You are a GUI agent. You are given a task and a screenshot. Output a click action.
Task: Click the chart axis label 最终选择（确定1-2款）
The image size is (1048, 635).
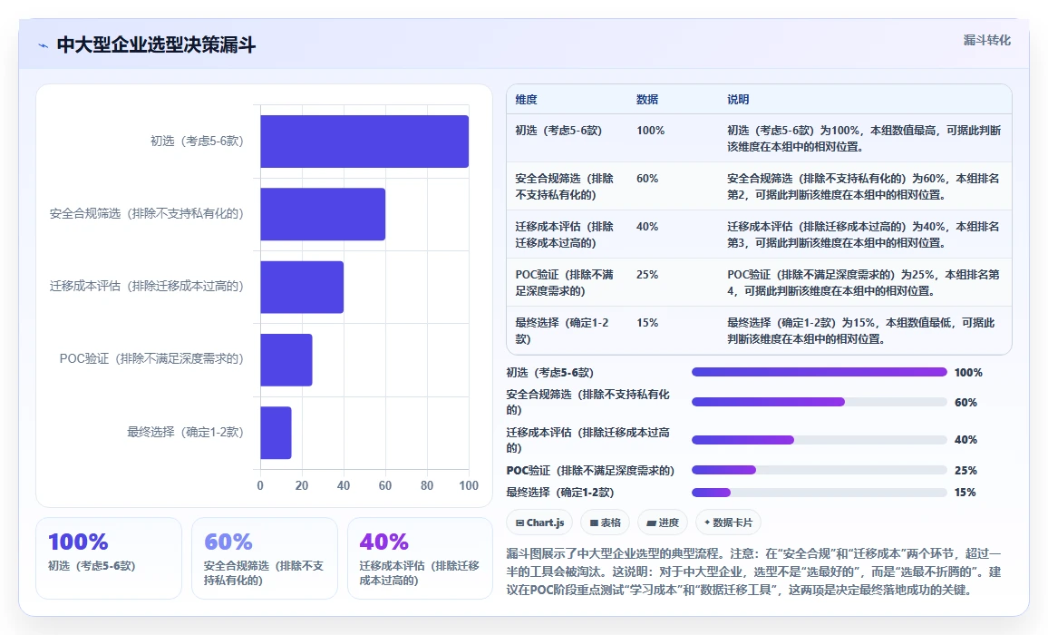(x=186, y=433)
